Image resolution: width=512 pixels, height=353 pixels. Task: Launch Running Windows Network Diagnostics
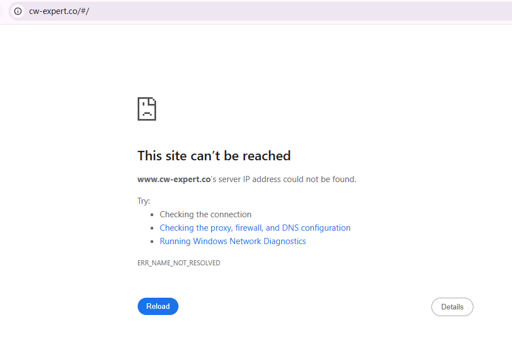click(233, 241)
